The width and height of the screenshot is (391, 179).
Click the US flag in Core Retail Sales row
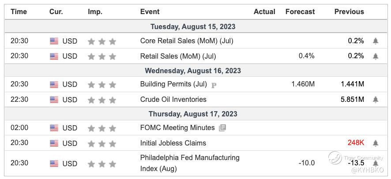(x=54, y=41)
